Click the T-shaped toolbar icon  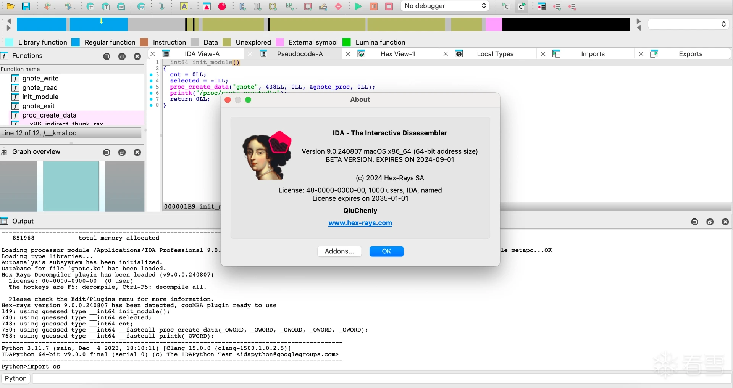click(x=106, y=6)
